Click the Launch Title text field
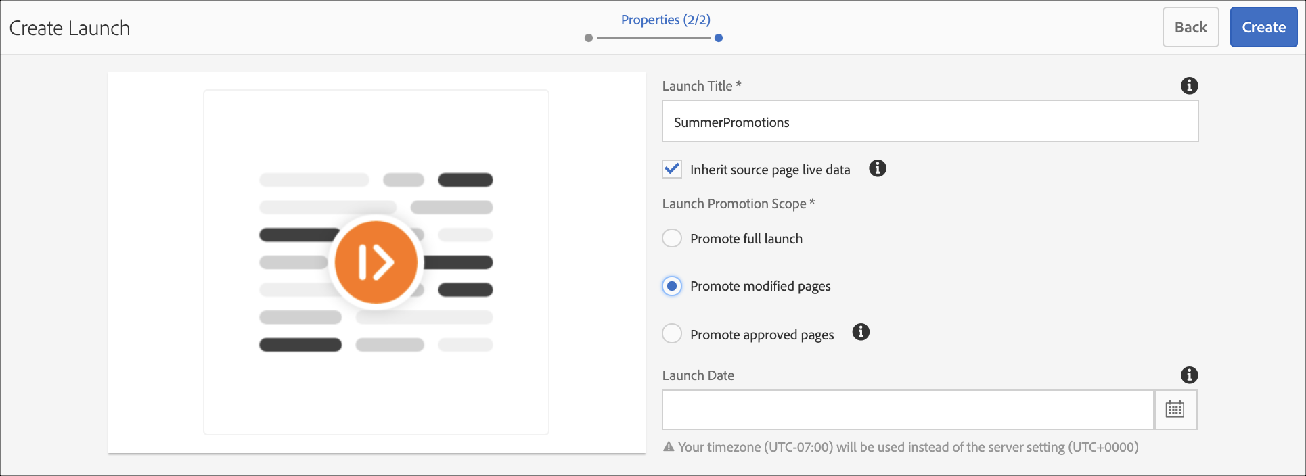The image size is (1306, 476). (930, 122)
